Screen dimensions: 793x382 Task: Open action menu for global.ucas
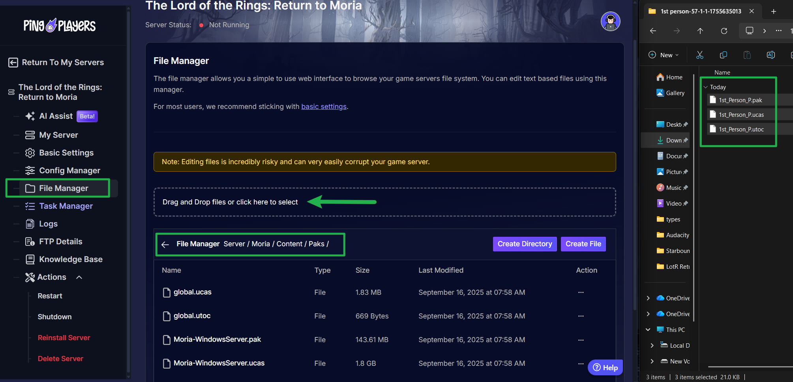[581, 292]
